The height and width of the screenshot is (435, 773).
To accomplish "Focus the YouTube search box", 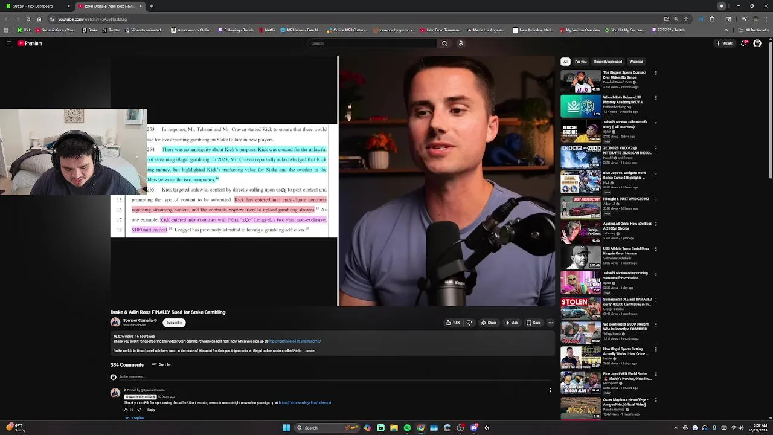I will 371,43.
